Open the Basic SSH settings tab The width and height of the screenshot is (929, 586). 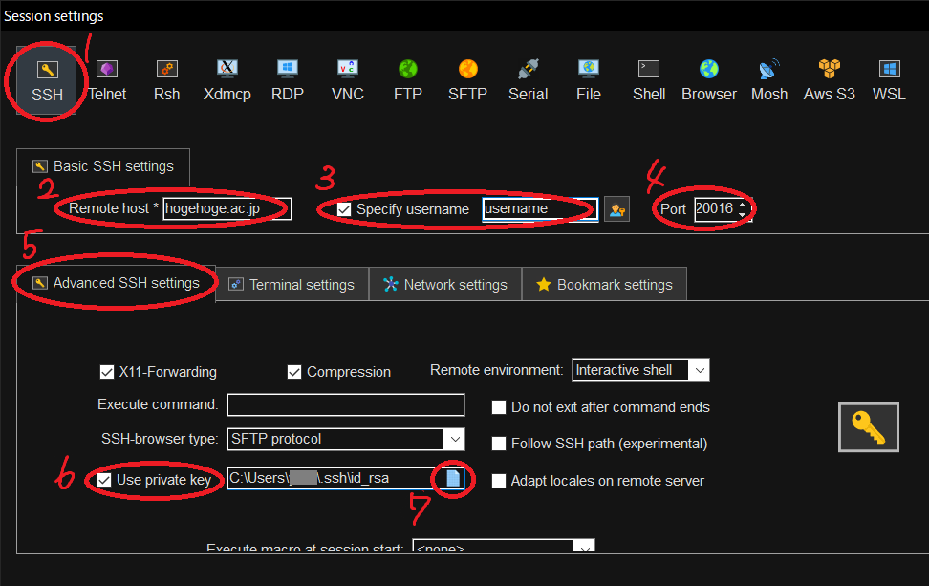tap(103, 166)
